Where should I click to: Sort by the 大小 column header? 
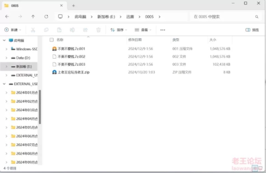[x=213, y=40]
